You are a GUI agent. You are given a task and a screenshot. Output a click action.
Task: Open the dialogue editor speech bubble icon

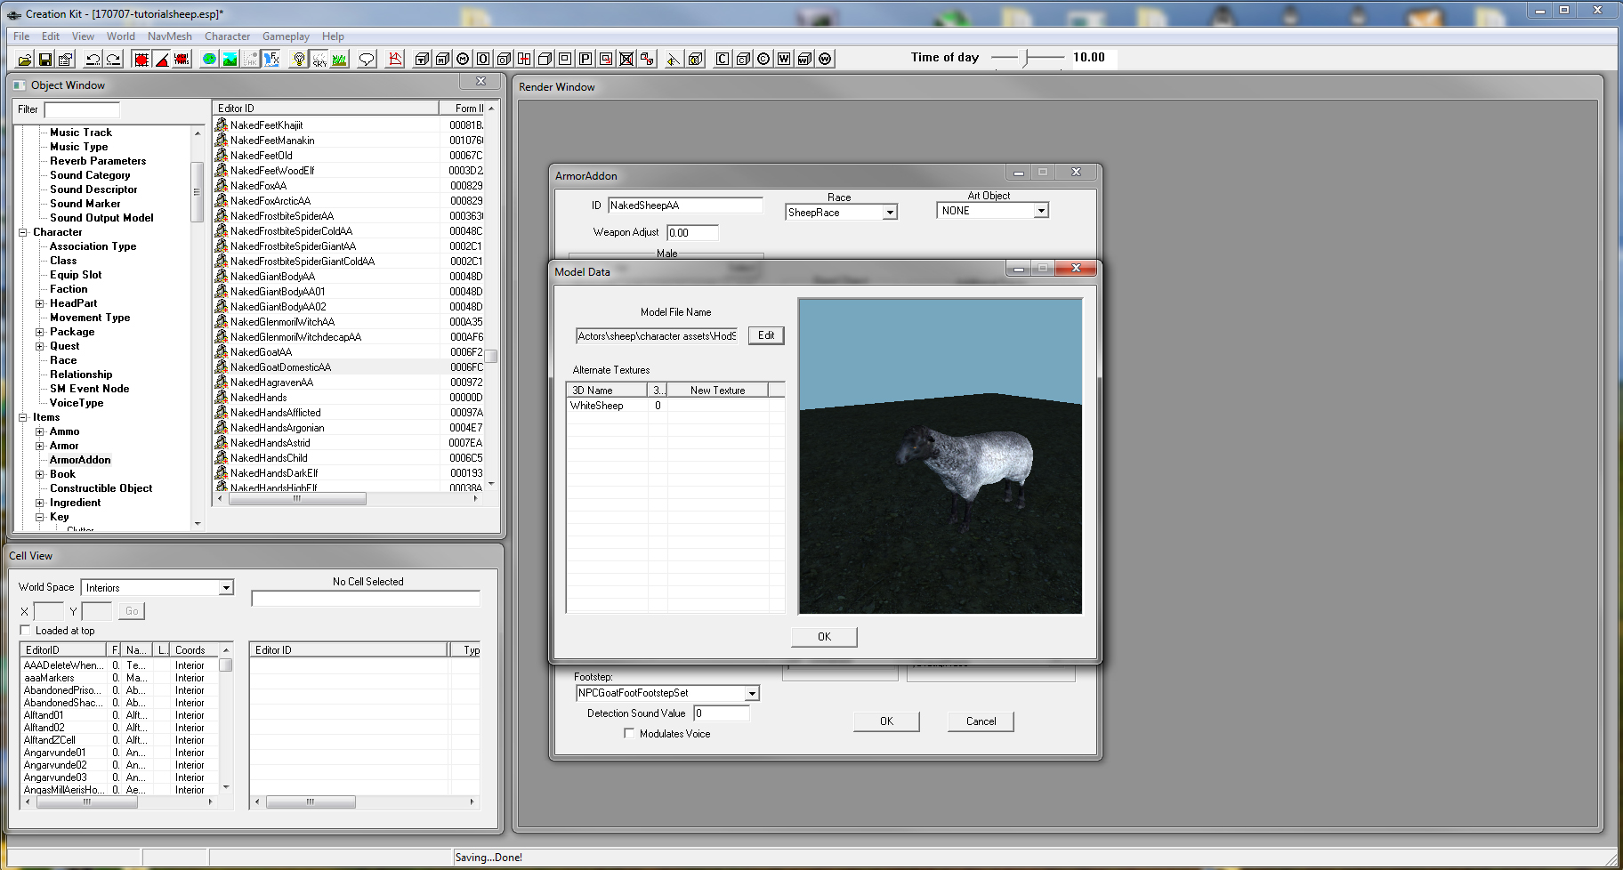click(x=365, y=59)
